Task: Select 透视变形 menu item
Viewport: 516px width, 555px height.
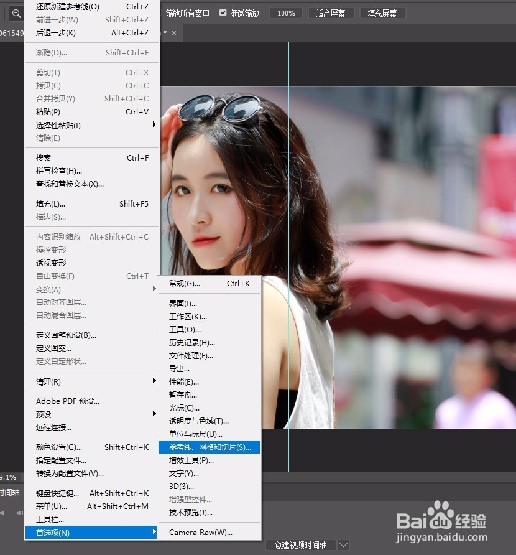Action: pyautogui.click(x=92, y=263)
